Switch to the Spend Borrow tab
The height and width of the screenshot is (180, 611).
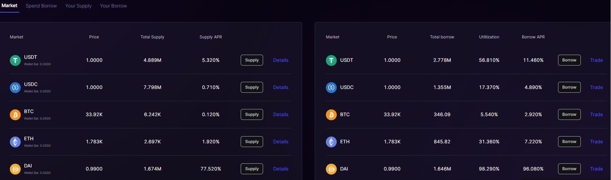click(x=41, y=6)
